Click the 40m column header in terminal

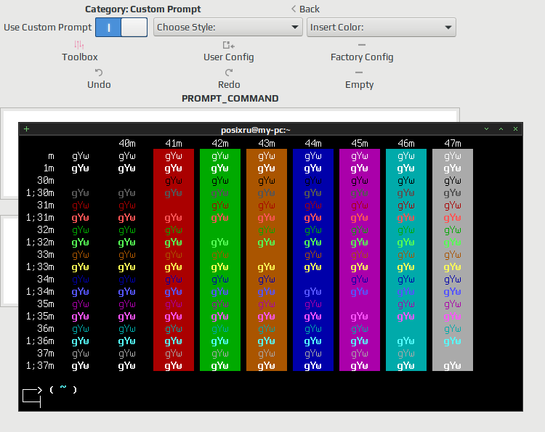tap(127, 144)
